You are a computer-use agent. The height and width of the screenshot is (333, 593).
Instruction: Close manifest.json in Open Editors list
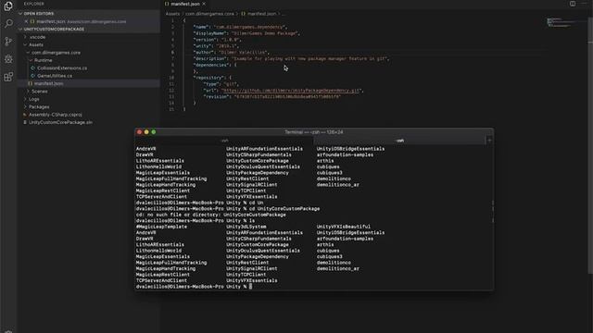tap(26, 21)
